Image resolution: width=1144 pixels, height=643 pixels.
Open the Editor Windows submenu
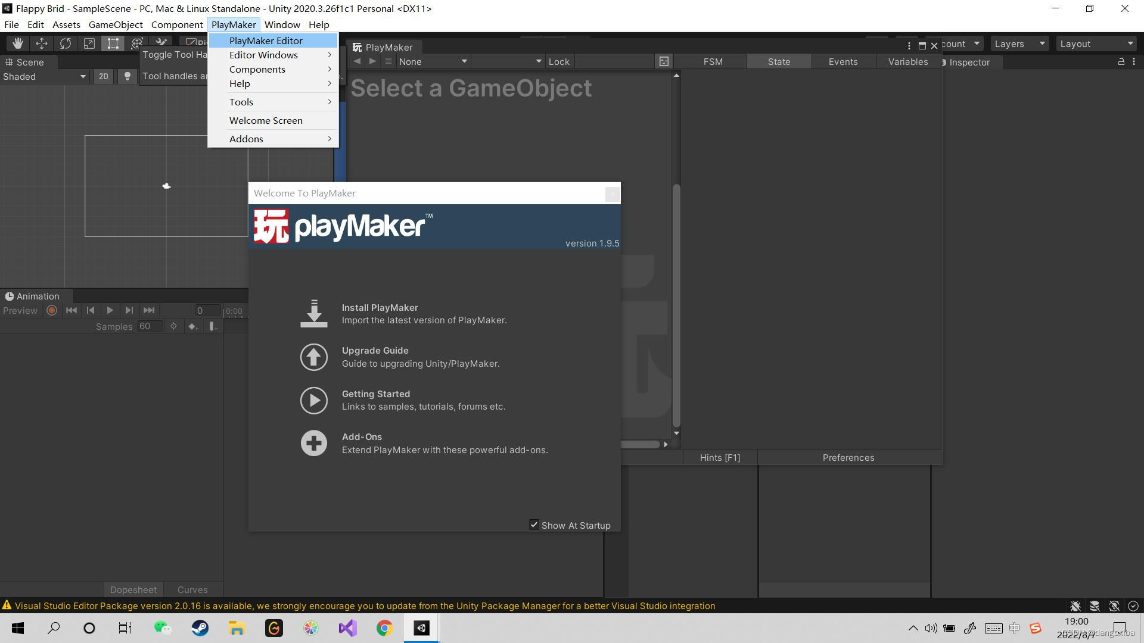pos(263,54)
